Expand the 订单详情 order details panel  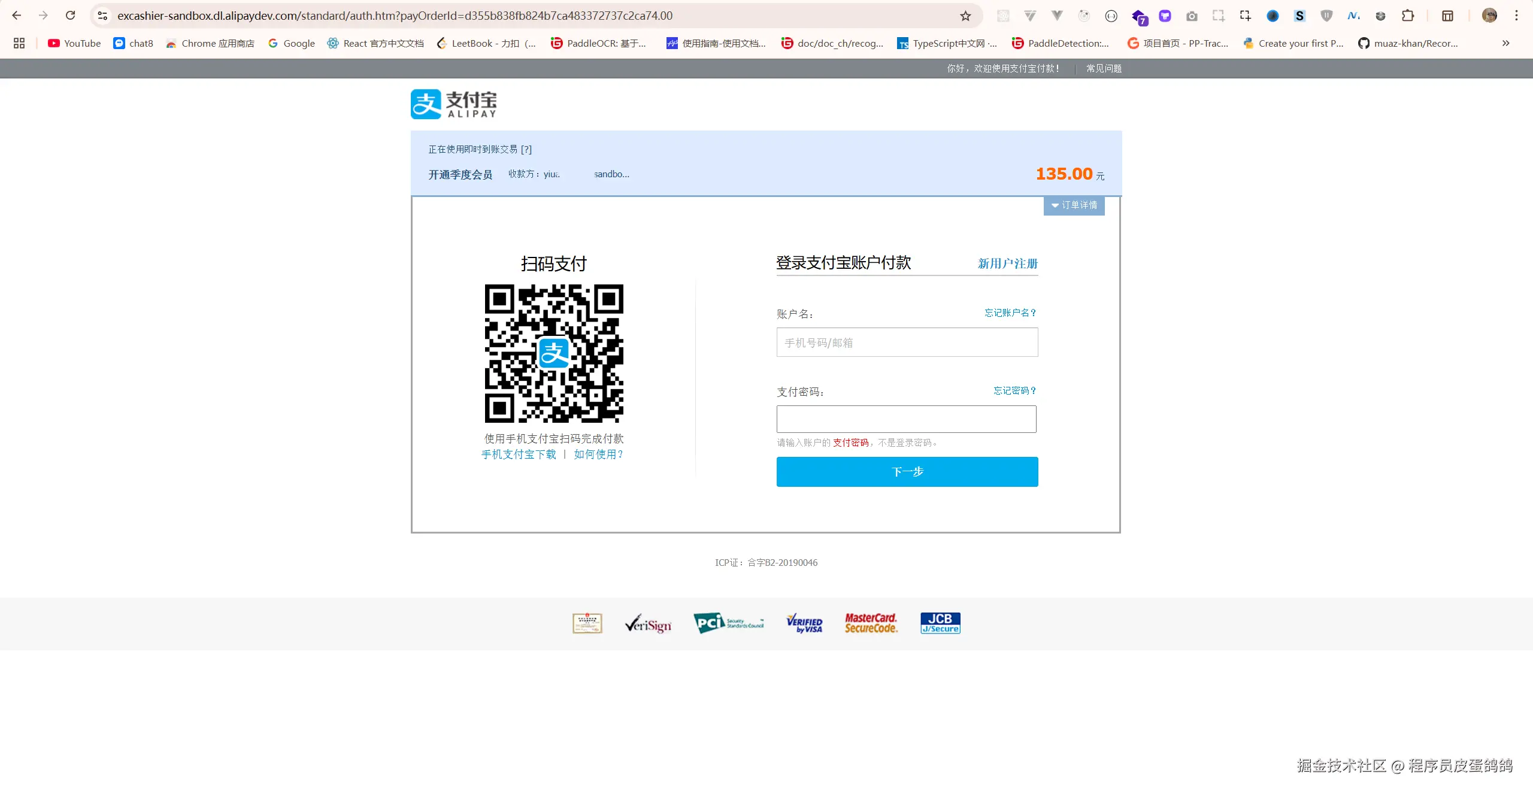(x=1074, y=205)
